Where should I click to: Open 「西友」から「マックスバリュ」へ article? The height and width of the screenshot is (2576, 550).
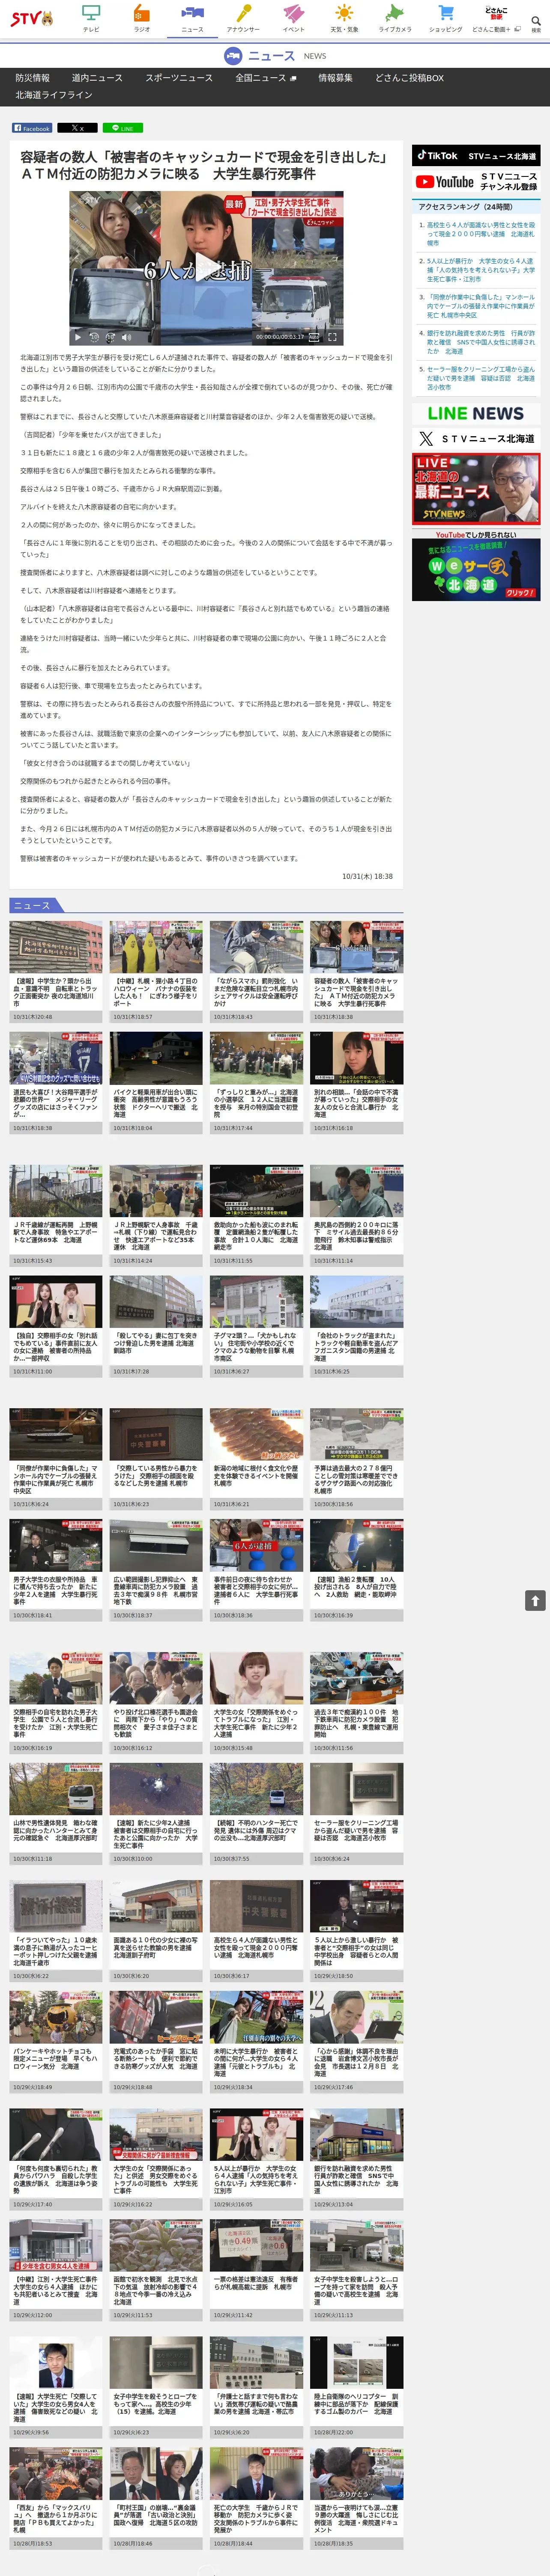click(56, 2498)
